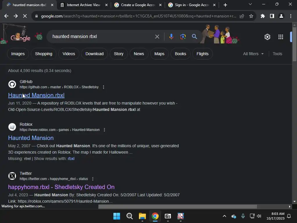Open options for the GitHub result
The width and height of the screenshot is (297, 223).
click(104, 87)
